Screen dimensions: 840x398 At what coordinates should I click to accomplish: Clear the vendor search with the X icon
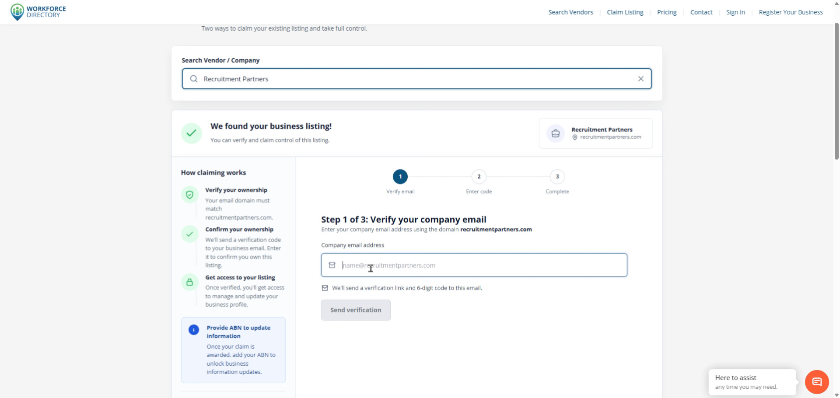click(x=640, y=79)
